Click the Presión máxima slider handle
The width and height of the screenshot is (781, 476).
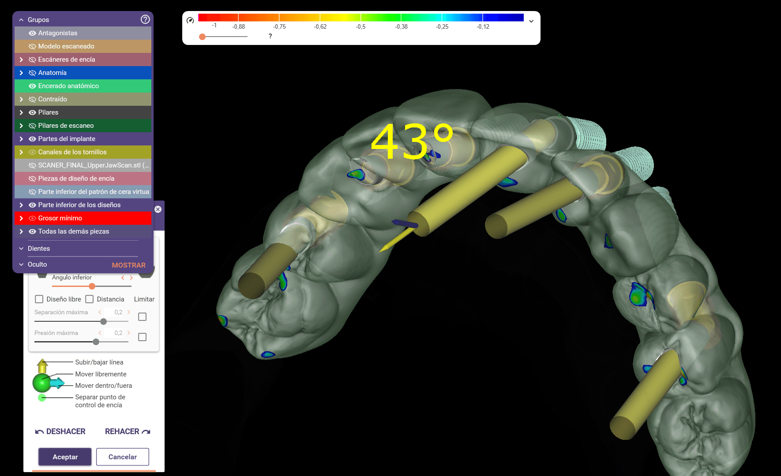coord(96,342)
